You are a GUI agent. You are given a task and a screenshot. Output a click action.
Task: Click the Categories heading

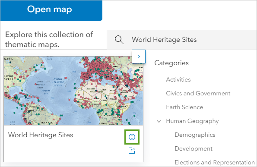pos(171,63)
